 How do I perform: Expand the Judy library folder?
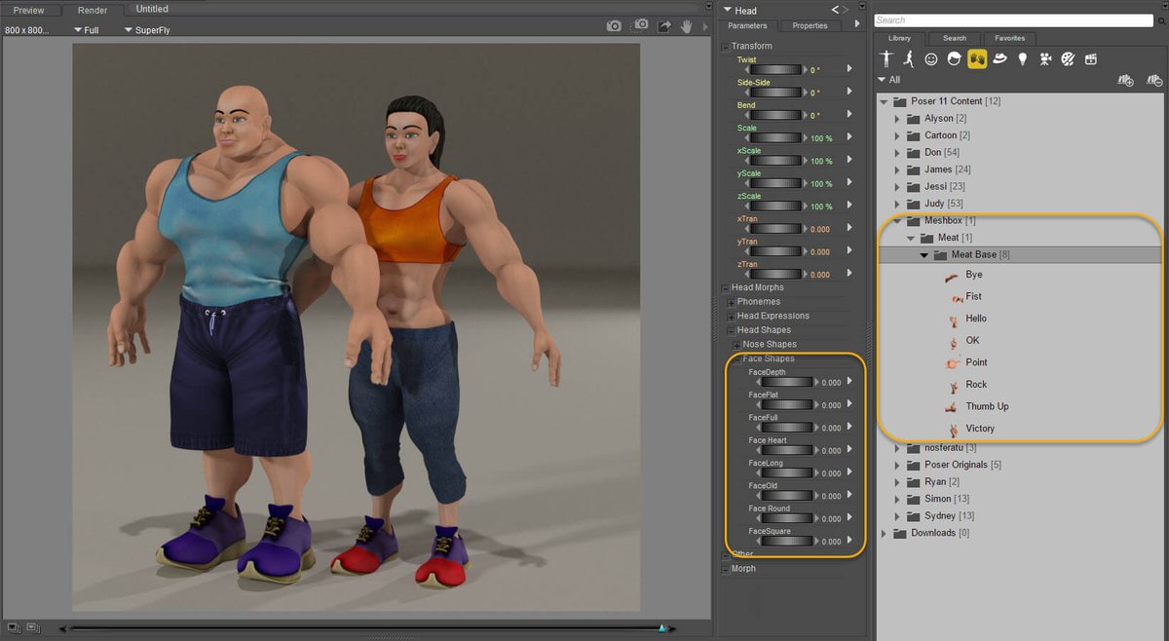[x=896, y=203]
